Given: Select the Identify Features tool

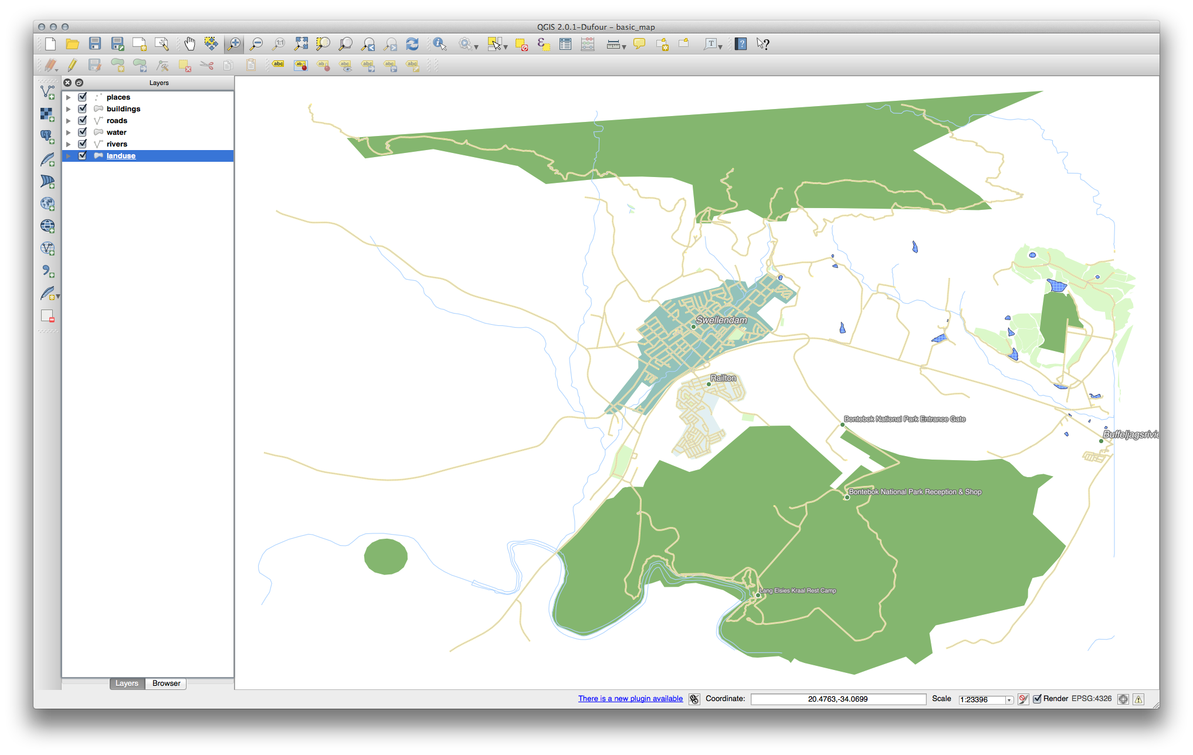Looking at the screenshot, I should coord(439,44).
